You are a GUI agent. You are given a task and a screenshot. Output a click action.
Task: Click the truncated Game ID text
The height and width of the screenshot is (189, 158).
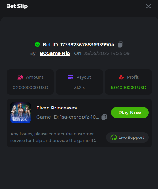(68, 117)
